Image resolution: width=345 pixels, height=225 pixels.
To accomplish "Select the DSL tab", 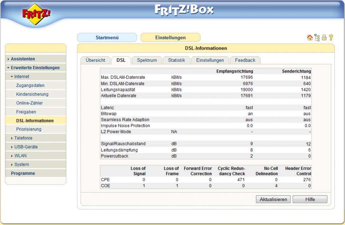I will click(x=121, y=60).
